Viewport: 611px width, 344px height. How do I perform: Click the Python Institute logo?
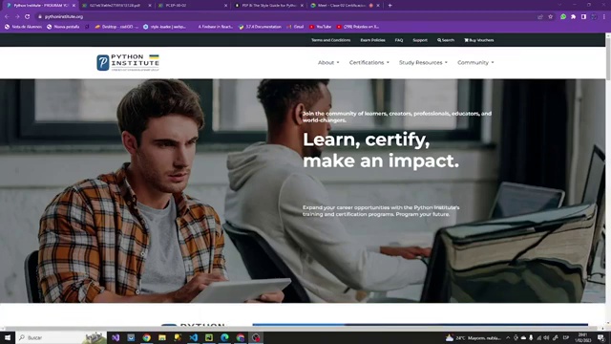pos(128,62)
